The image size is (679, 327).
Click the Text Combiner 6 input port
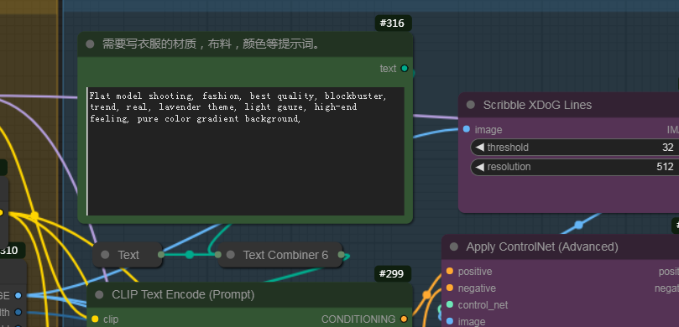click(218, 255)
